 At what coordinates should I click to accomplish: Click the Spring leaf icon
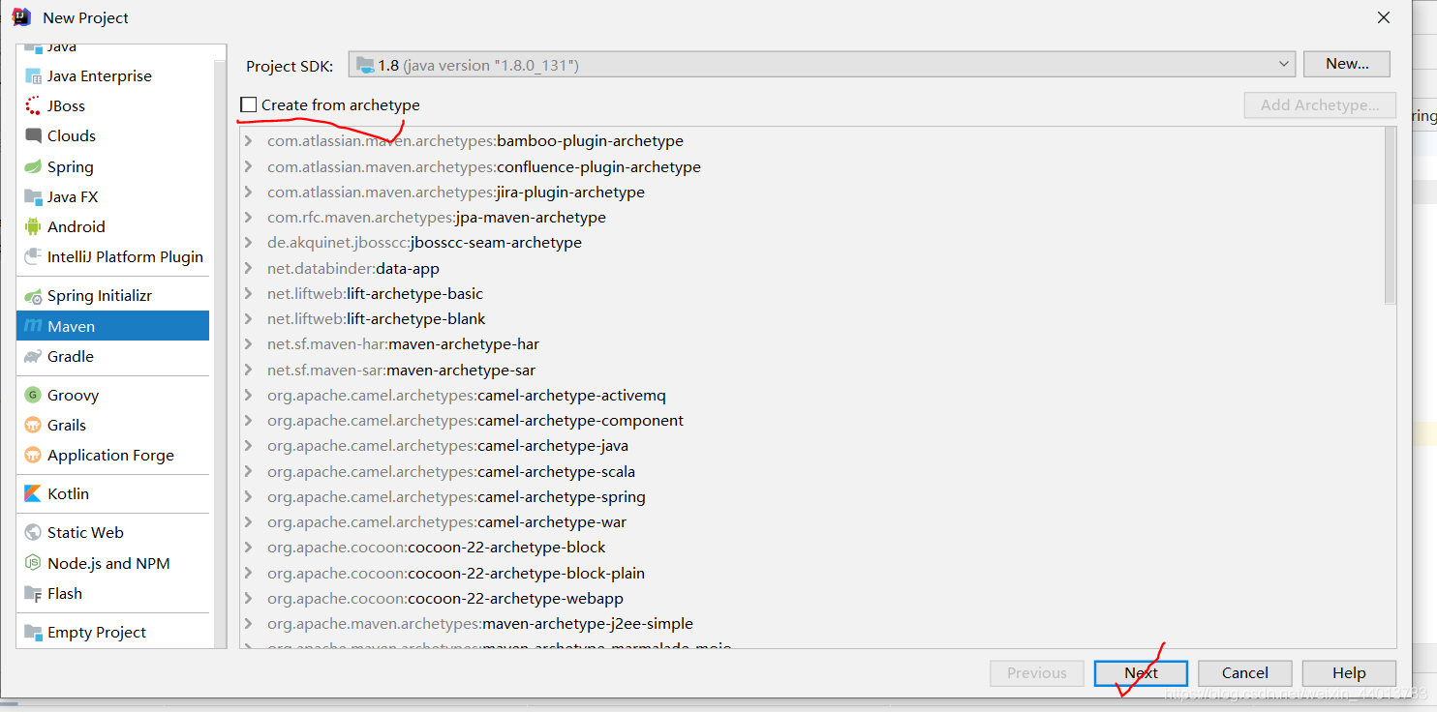33,167
